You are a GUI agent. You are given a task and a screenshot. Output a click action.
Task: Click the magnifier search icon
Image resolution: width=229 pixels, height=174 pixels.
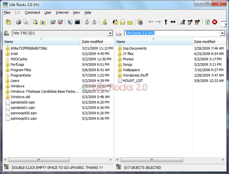[x=70, y=22]
